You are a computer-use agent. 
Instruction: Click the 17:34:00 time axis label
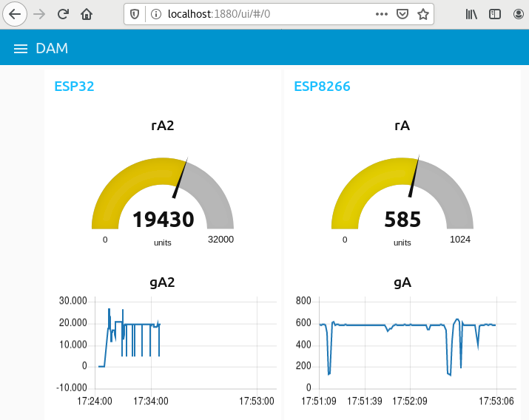(x=150, y=401)
